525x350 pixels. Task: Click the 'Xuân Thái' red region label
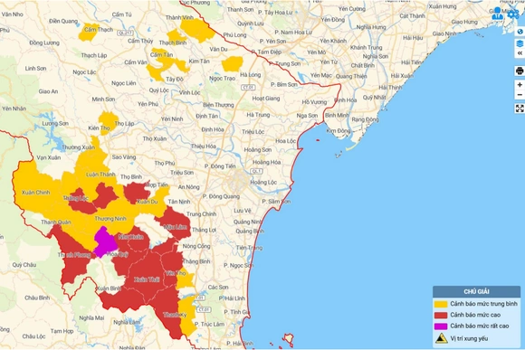coord(147,279)
